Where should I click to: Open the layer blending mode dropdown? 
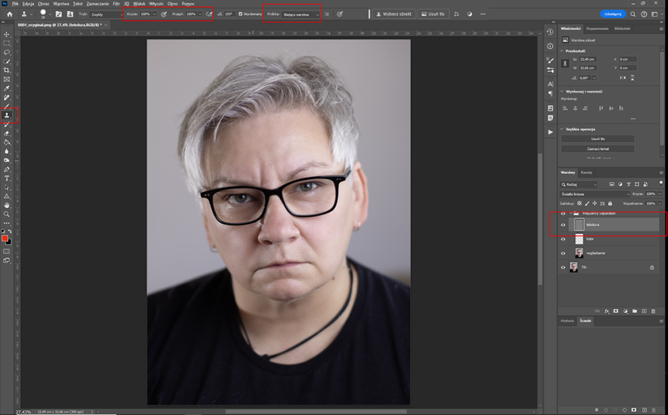tap(595, 194)
